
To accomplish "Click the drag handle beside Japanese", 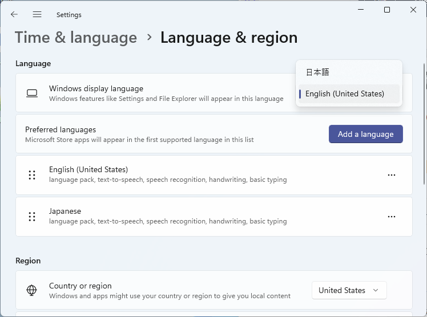I will [32, 217].
